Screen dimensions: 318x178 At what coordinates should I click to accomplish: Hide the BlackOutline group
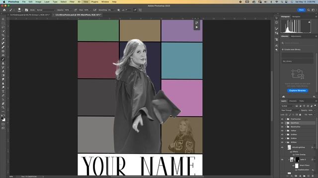point(282,127)
